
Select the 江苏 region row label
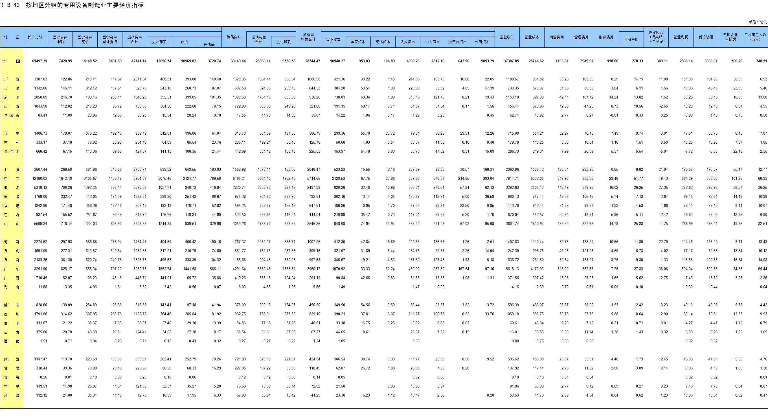(12, 179)
